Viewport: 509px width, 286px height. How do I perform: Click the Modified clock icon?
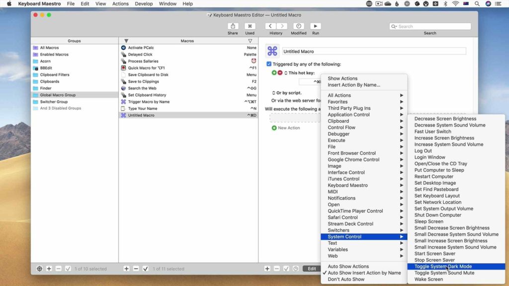299,26
